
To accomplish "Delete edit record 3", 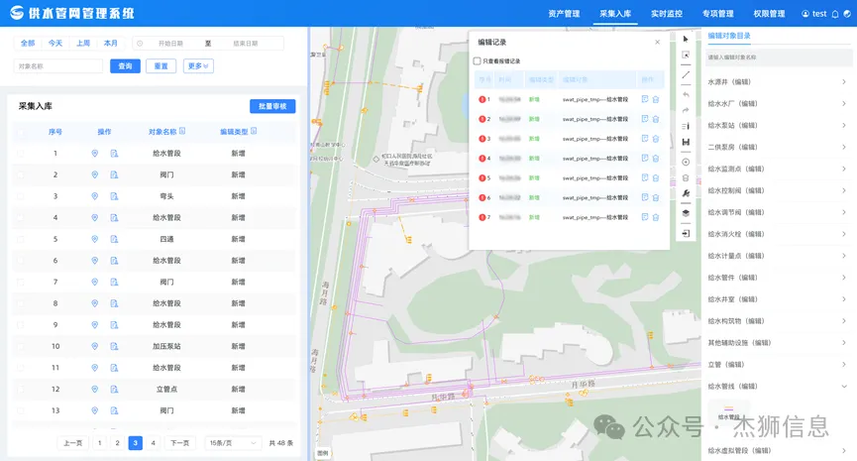I will pyautogui.click(x=656, y=139).
